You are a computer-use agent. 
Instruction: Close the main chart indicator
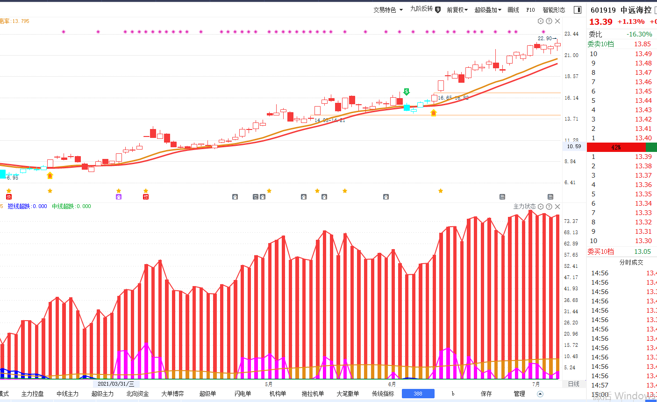[557, 21]
